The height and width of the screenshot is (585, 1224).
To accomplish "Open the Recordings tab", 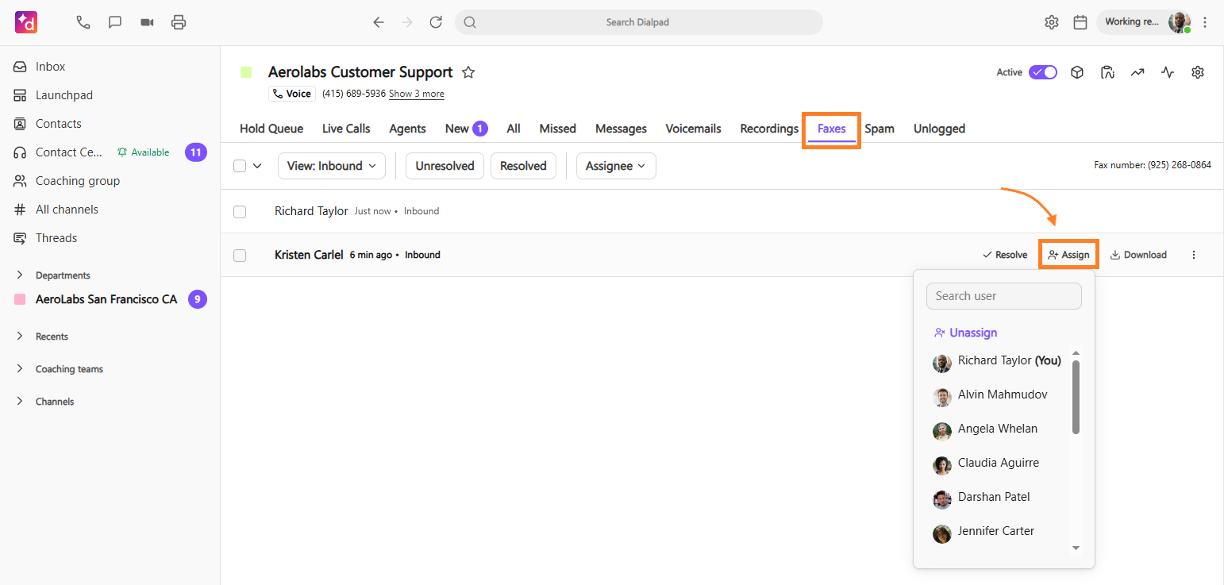I will tap(769, 129).
